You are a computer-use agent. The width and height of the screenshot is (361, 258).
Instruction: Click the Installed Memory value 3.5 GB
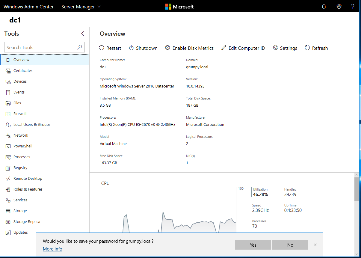tap(105, 105)
